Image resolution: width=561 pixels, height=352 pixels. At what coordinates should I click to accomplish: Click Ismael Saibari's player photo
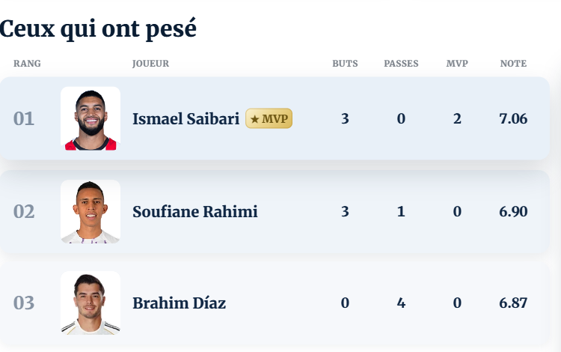pos(91,118)
